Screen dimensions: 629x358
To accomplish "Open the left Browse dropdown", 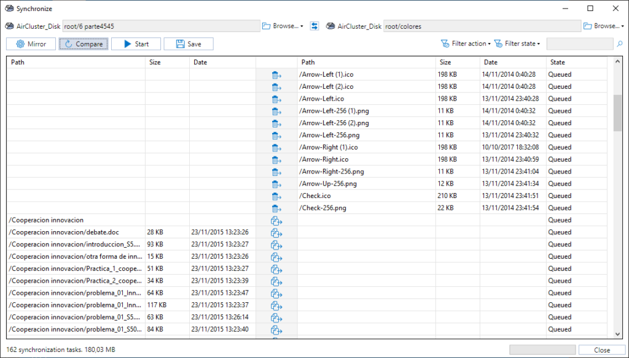I will pyautogui.click(x=283, y=26).
